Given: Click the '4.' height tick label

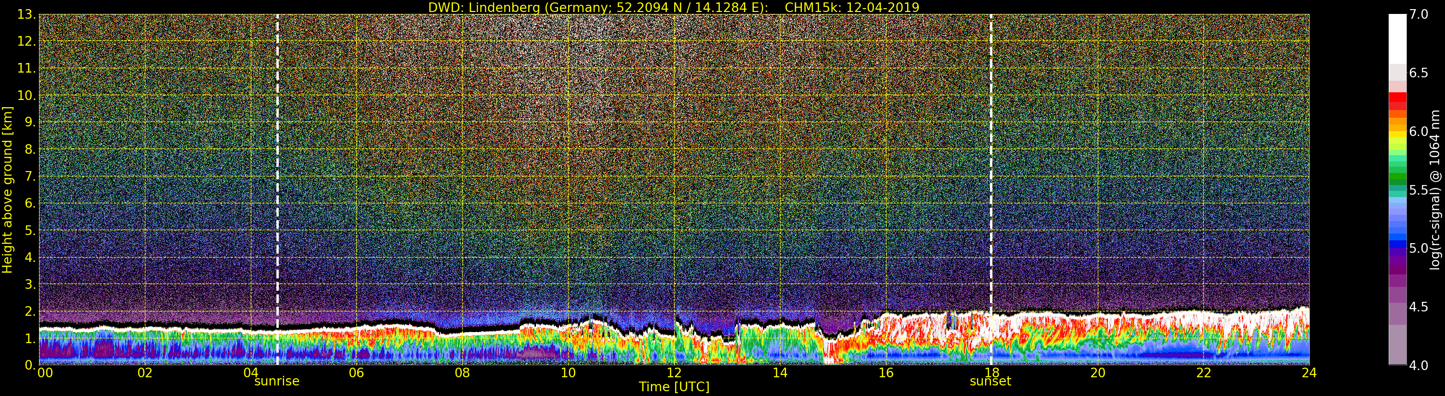Looking at the screenshot, I should point(30,257).
